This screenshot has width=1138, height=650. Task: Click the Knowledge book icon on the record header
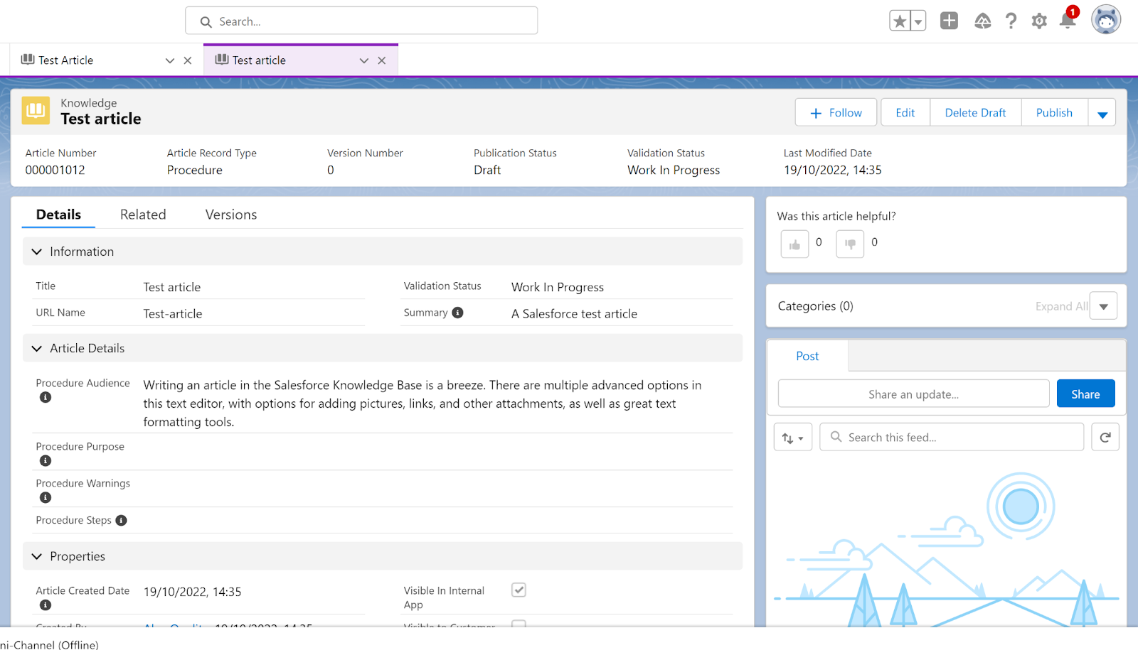tap(36, 111)
